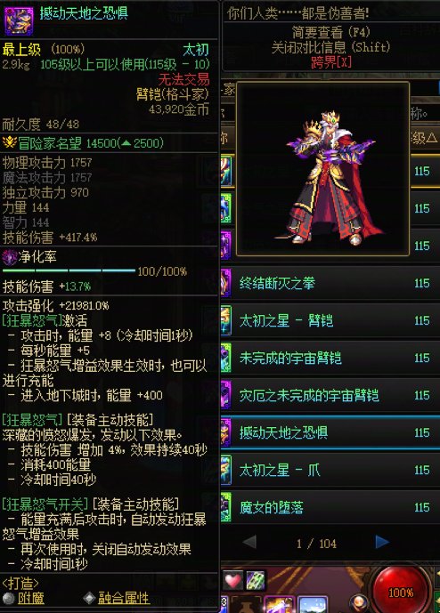Click the green potion skill slot icon
This screenshot has height=613, width=440.
pyautogui.click(x=256, y=581)
